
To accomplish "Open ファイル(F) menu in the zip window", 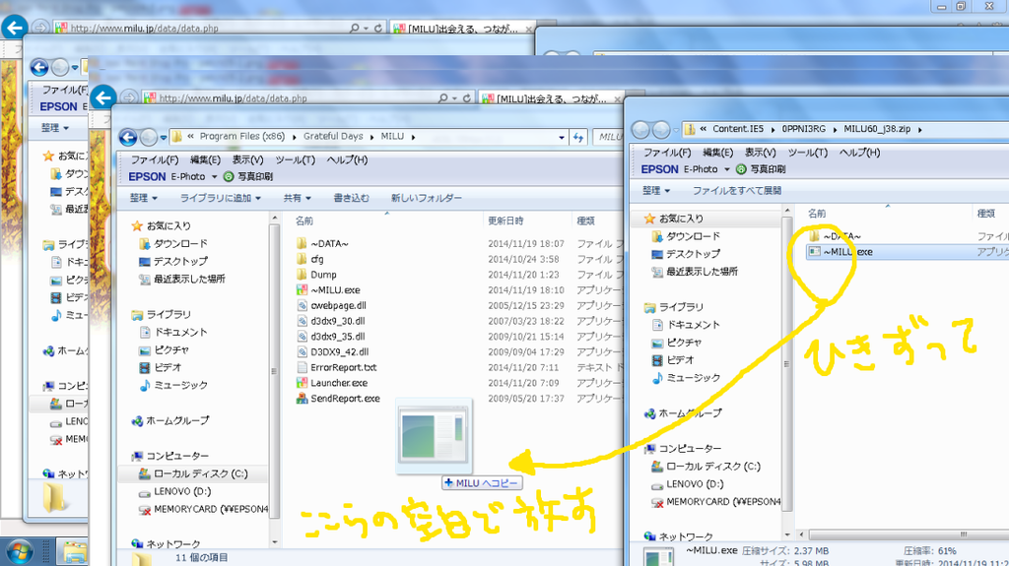I will point(667,153).
